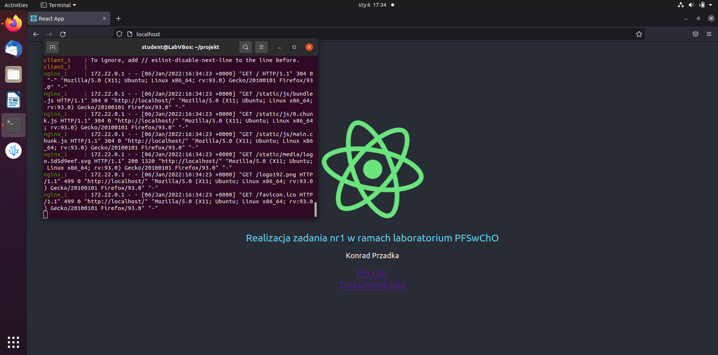Viewport: 718px width, 355px height.
Task: Open the Files manager in the dock
Action: click(13, 74)
